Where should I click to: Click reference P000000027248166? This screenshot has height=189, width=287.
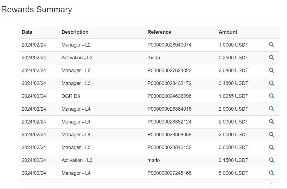tap(169, 173)
